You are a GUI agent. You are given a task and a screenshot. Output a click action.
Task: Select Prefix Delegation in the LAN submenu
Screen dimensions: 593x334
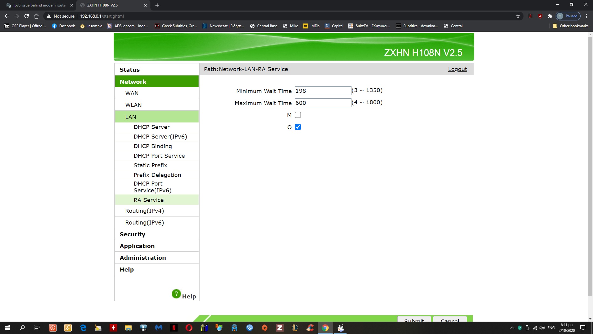point(157,175)
